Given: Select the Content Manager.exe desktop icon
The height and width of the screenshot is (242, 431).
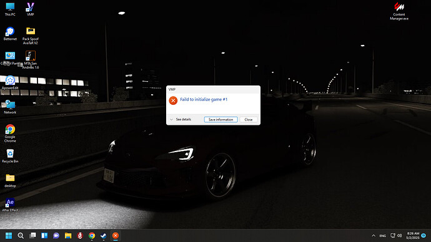Looking at the screenshot, I should (399, 11).
